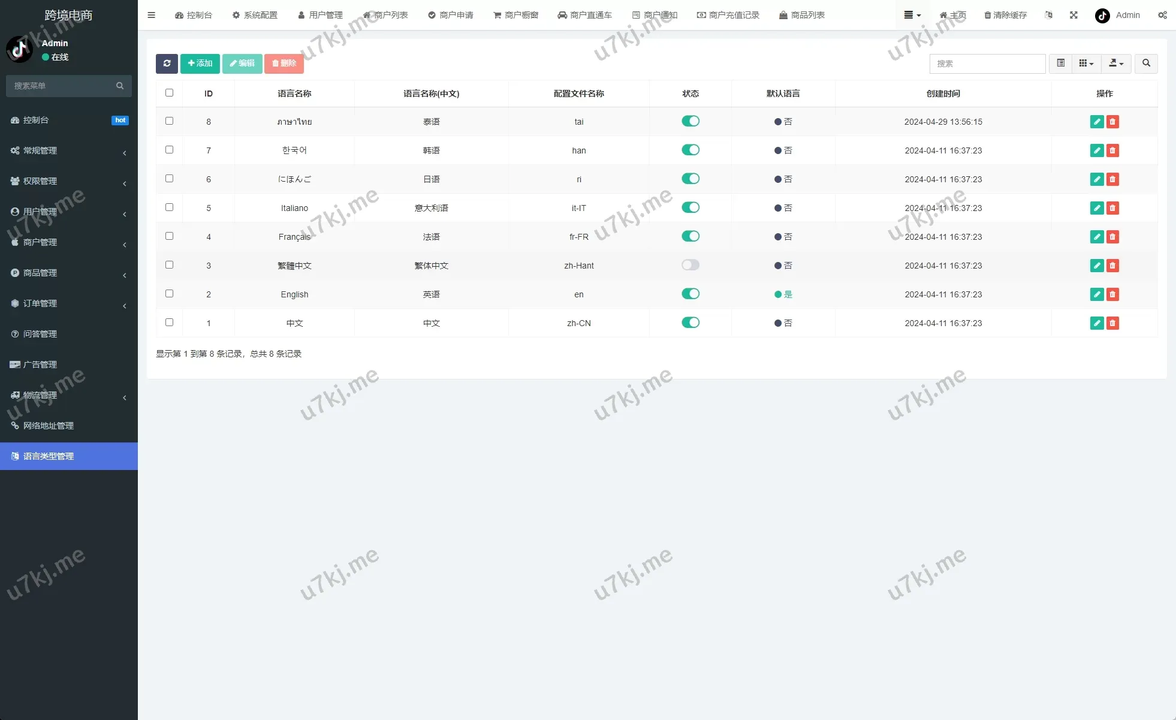Click the green 添加 button

(200, 64)
